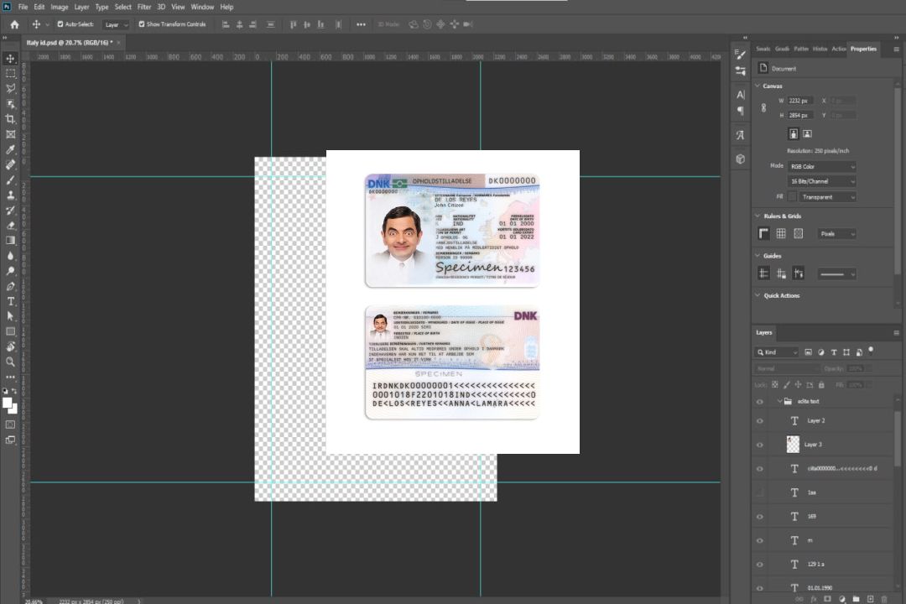Open the 3D panel cube icon
Image resolution: width=906 pixels, height=604 pixels.
[740, 159]
